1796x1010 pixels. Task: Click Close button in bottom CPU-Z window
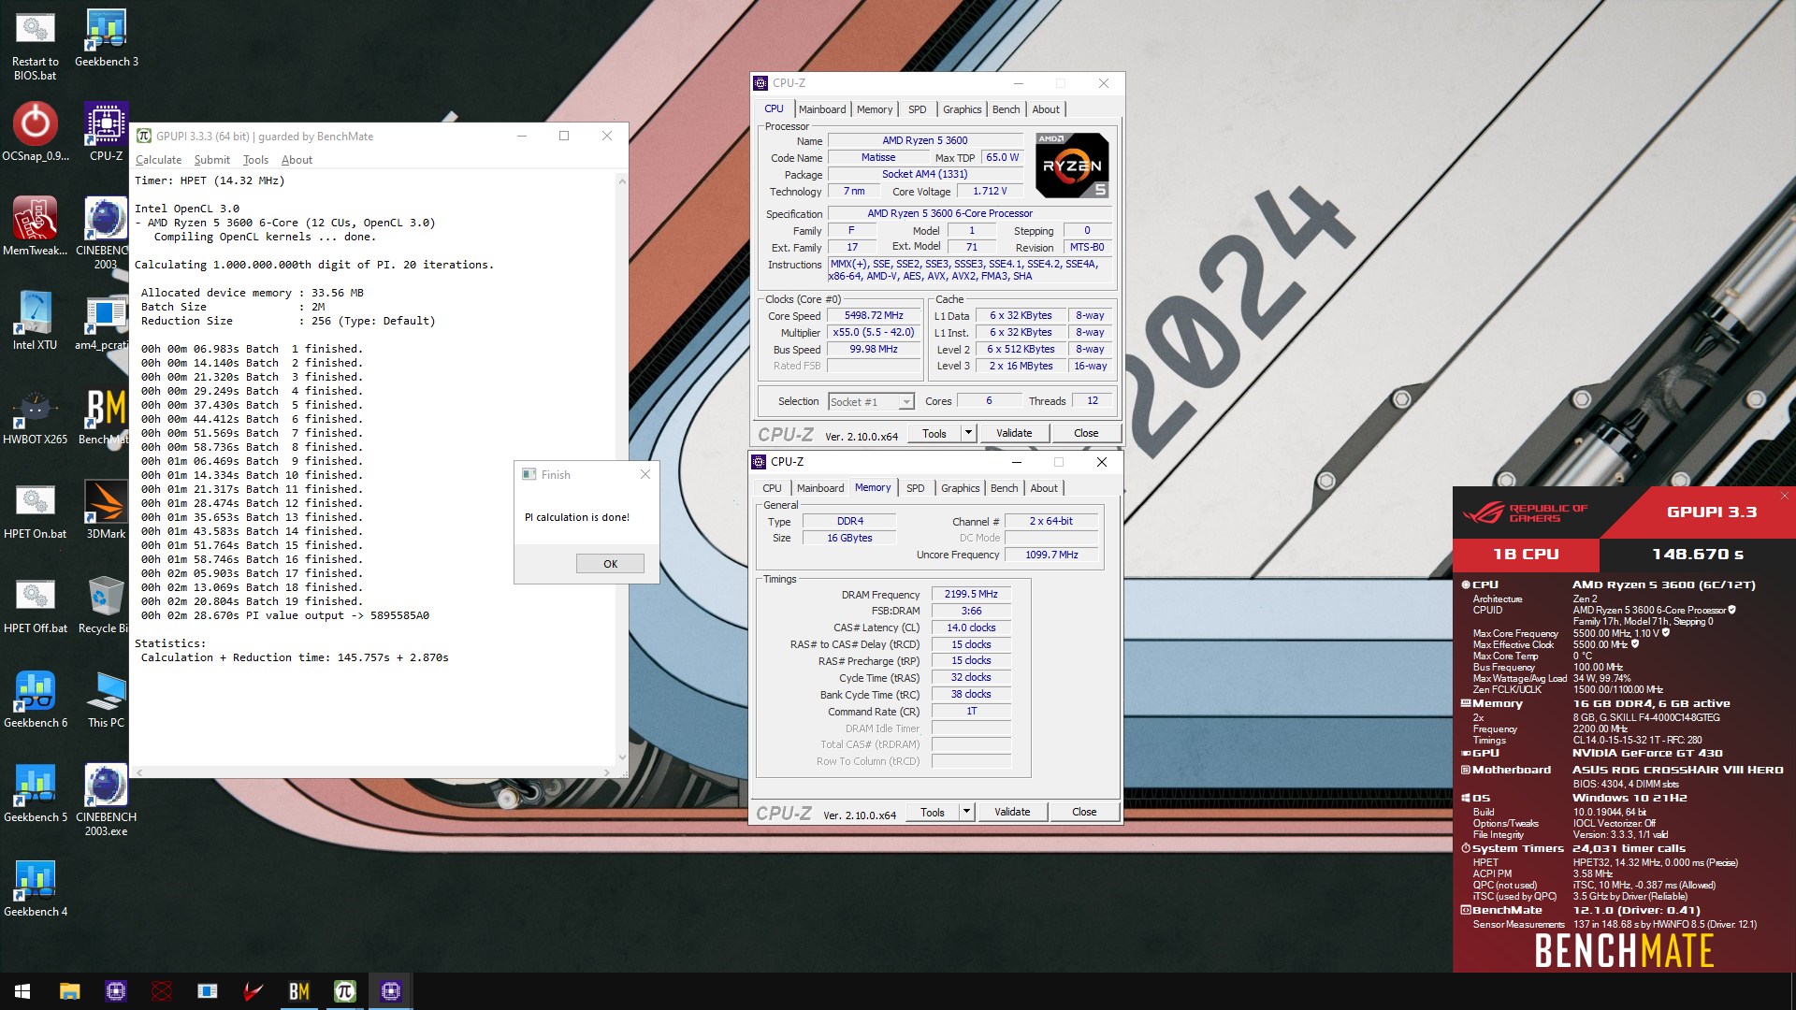click(x=1084, y=812)
